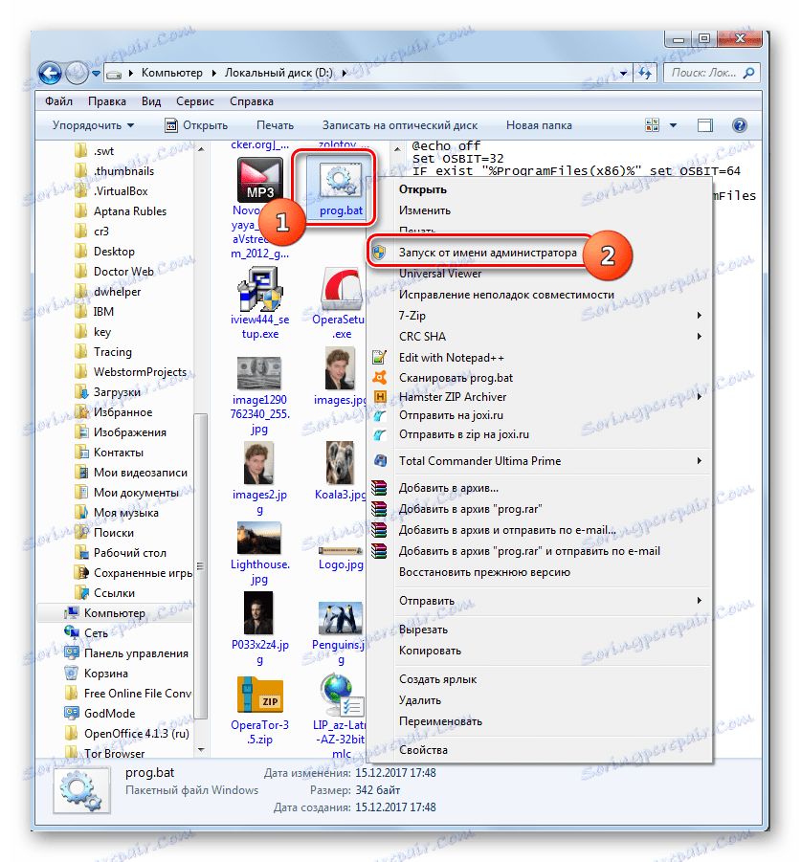Select the Koala3.jpg thumbnail
The width and height of the screenshot is (801, 862).
click(x=340, y=463)
